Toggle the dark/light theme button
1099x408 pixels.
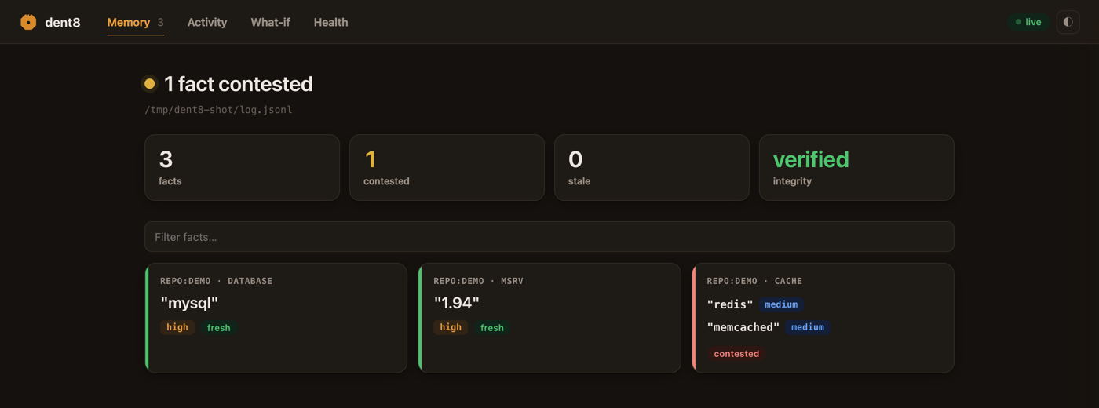click(x=1068, y=22)
